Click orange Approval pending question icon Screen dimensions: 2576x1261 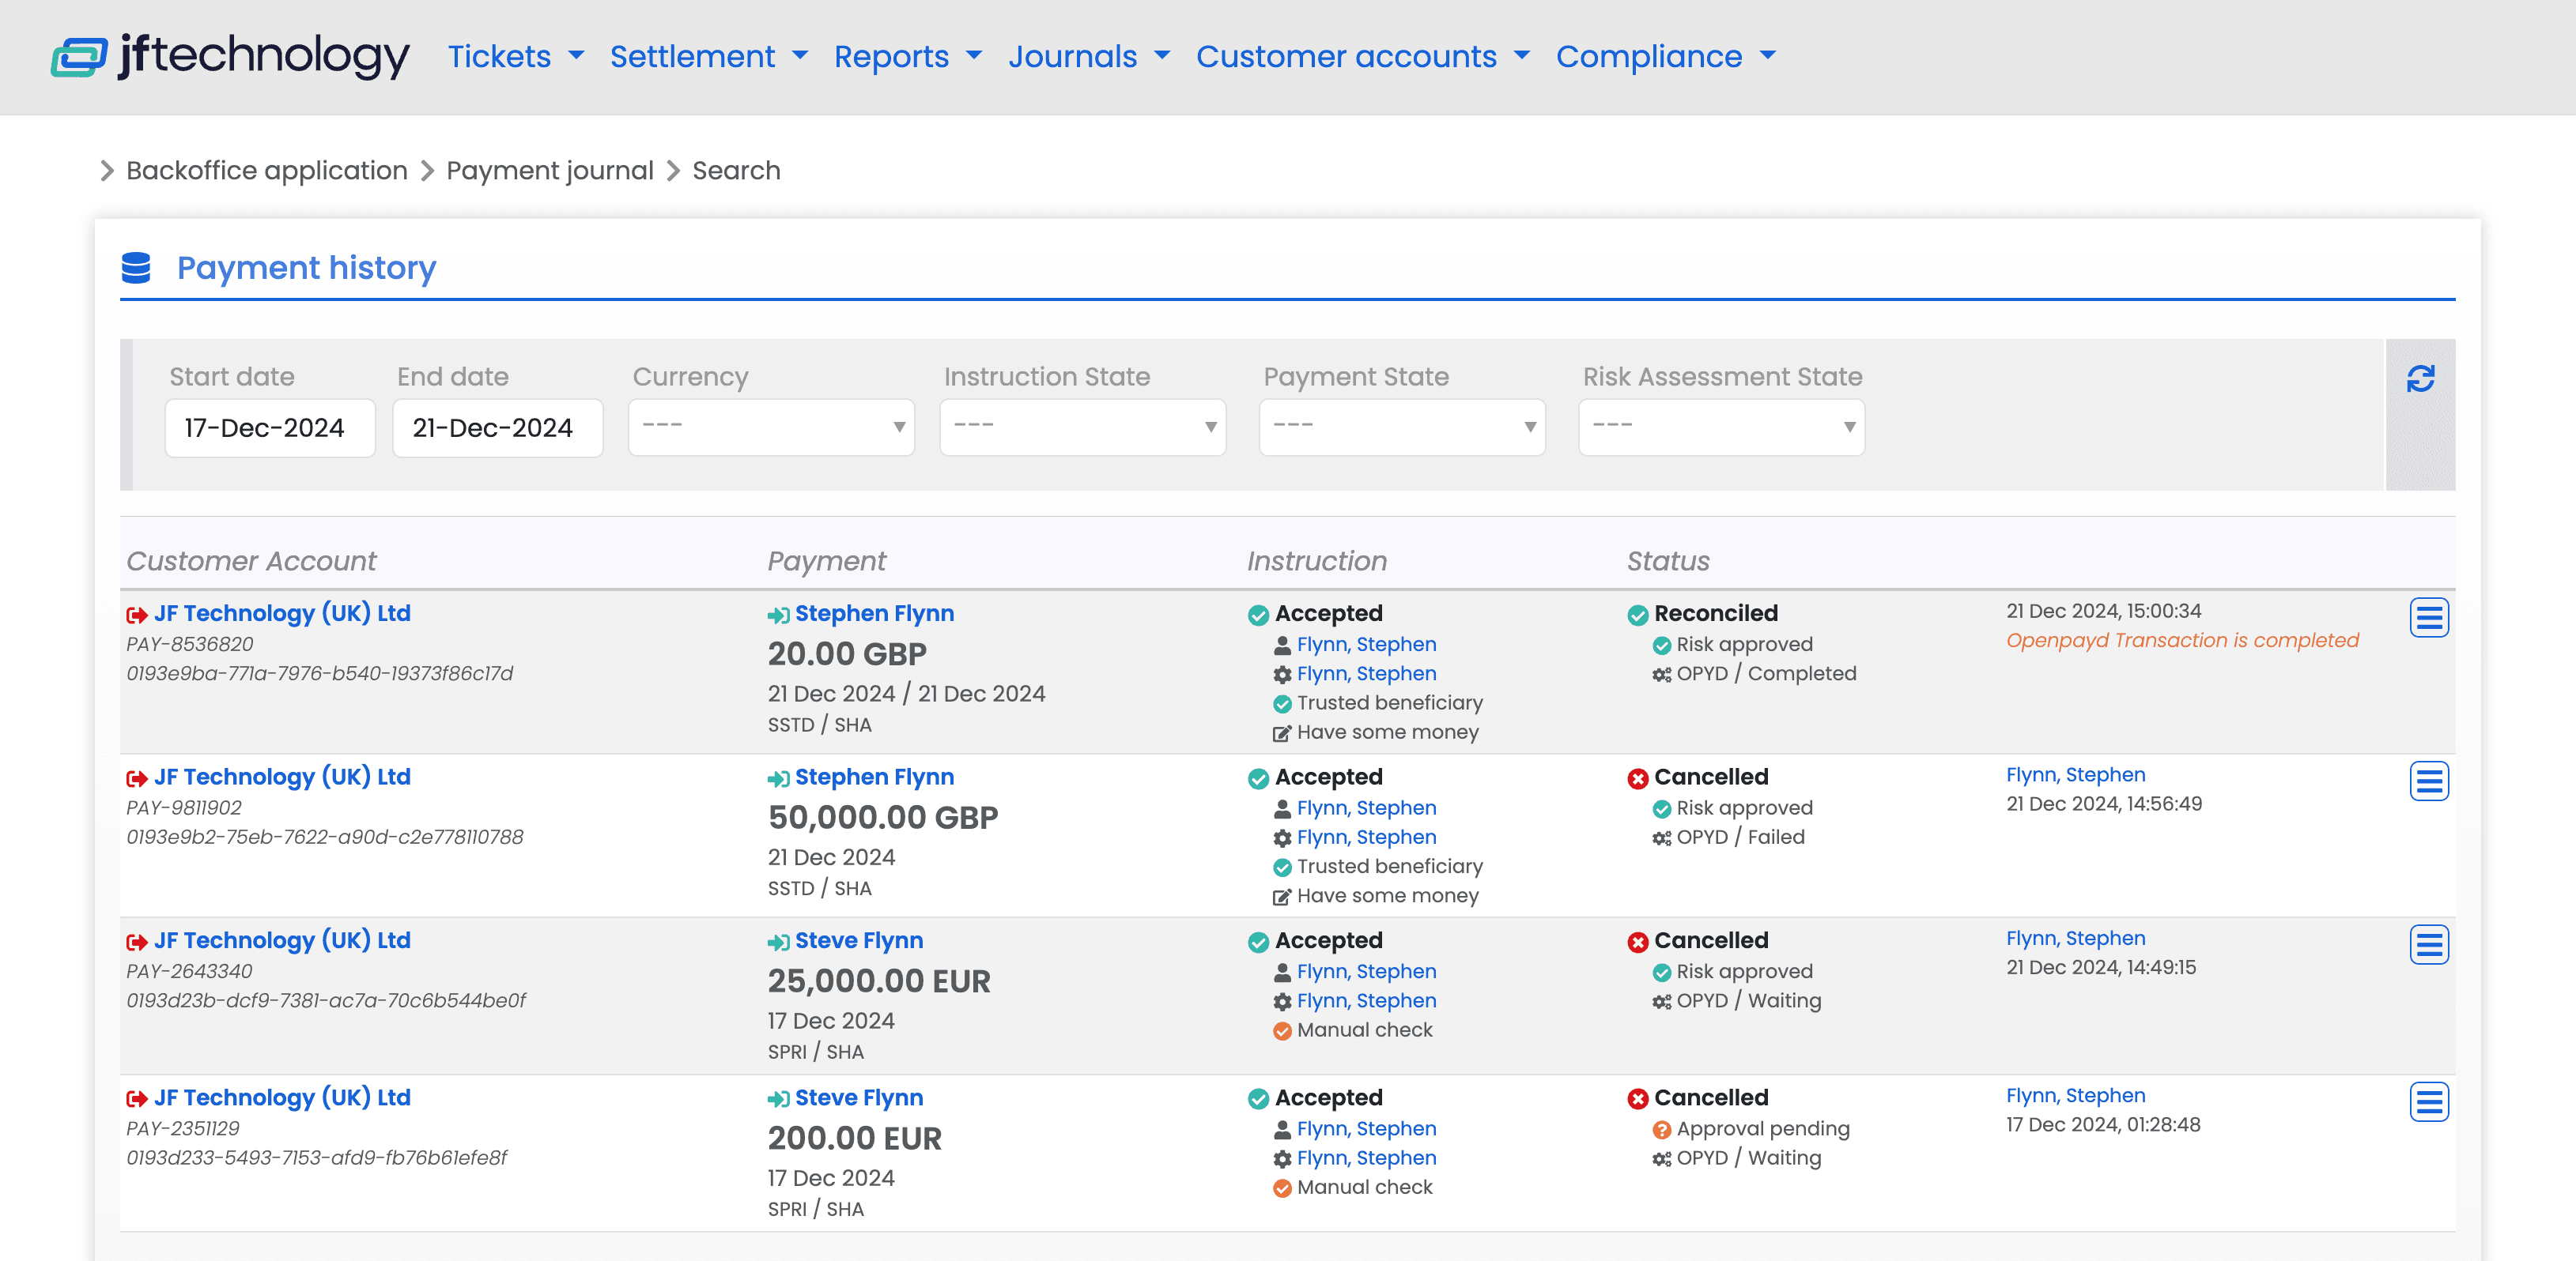pos(1661,1130)
